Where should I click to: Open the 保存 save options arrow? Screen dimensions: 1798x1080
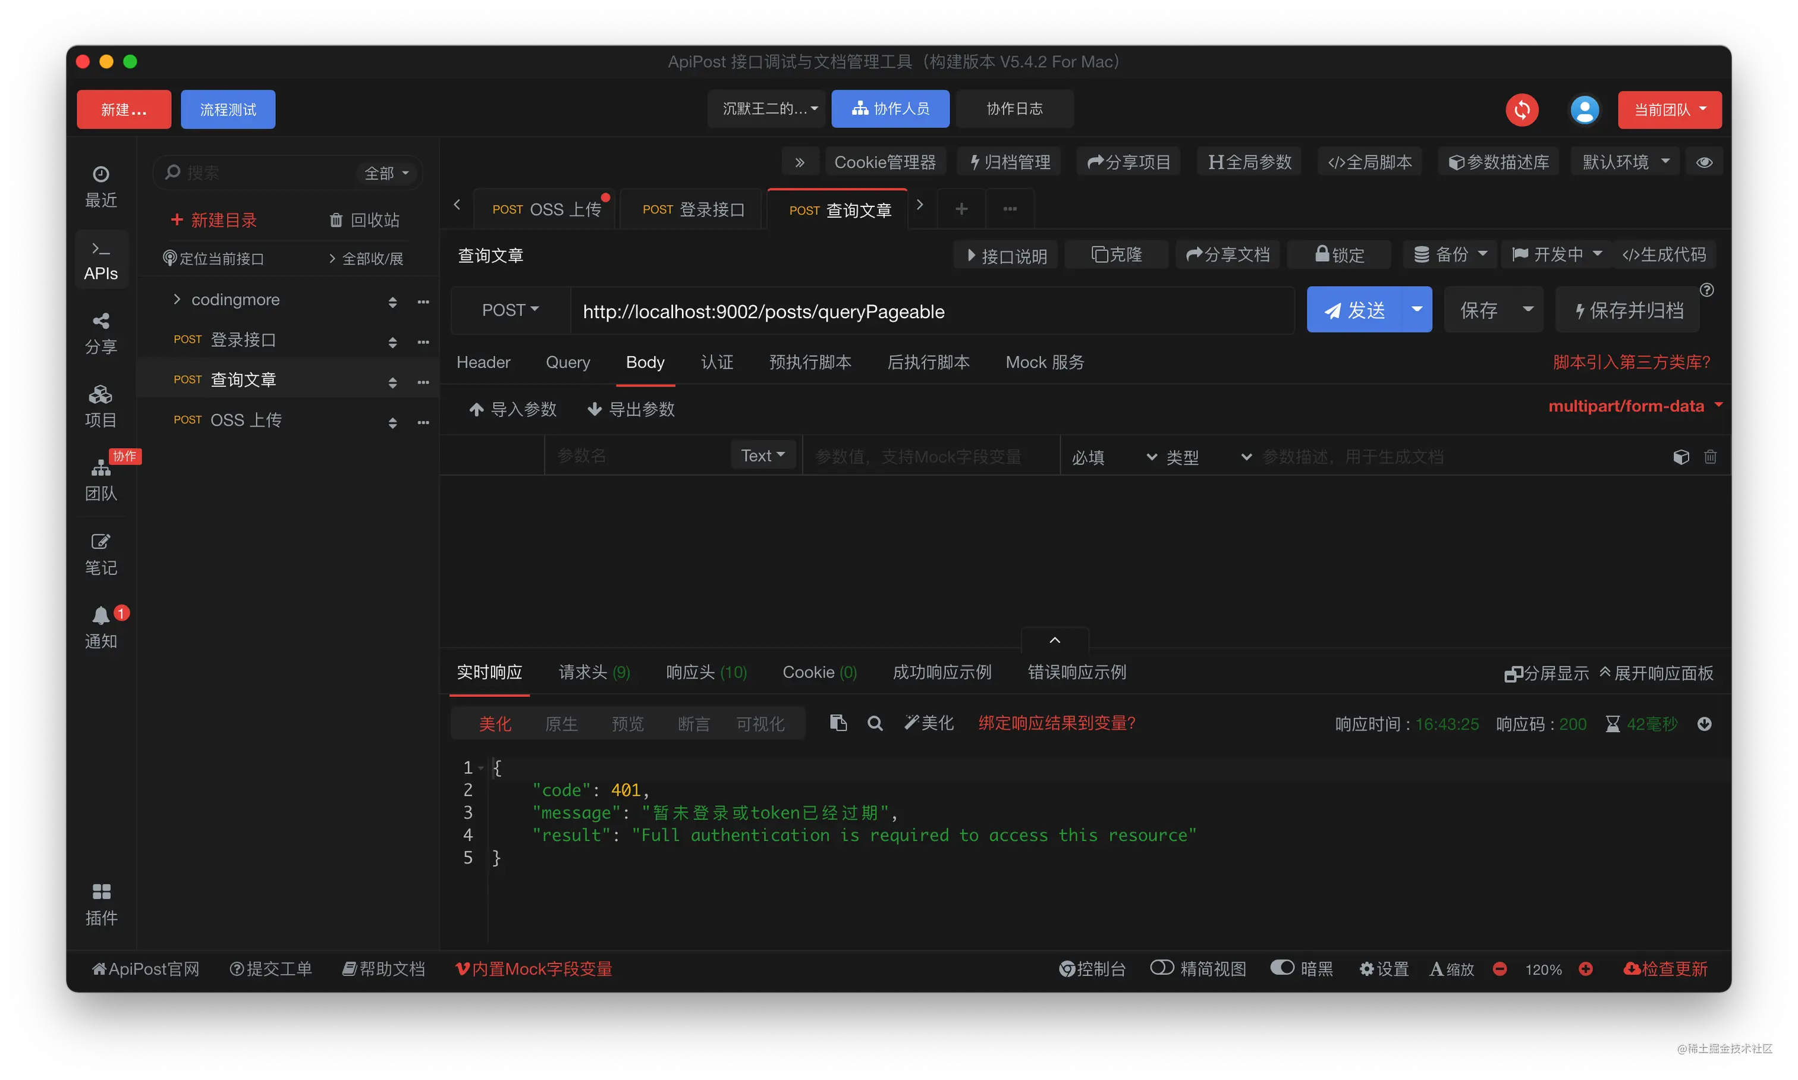click(x=1527, y=309)
